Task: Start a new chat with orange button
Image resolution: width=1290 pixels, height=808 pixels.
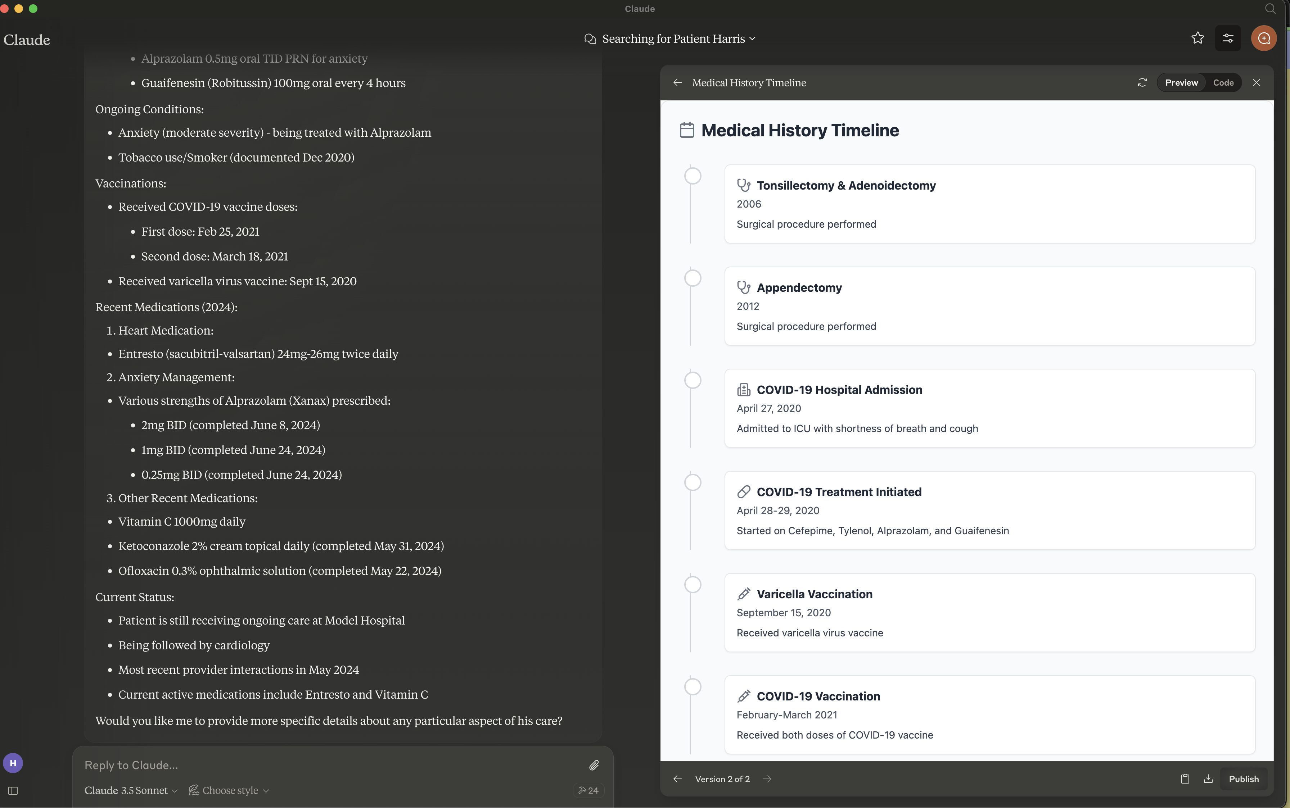Action: pos(1264,38)
